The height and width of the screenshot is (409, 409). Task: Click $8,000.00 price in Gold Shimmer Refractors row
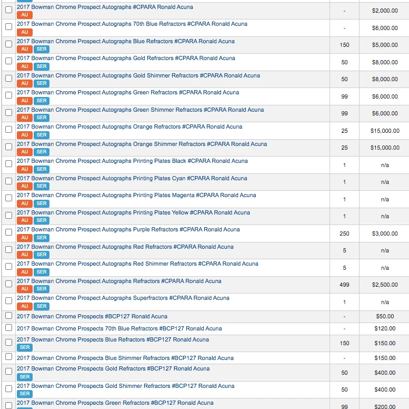(385, 79)
